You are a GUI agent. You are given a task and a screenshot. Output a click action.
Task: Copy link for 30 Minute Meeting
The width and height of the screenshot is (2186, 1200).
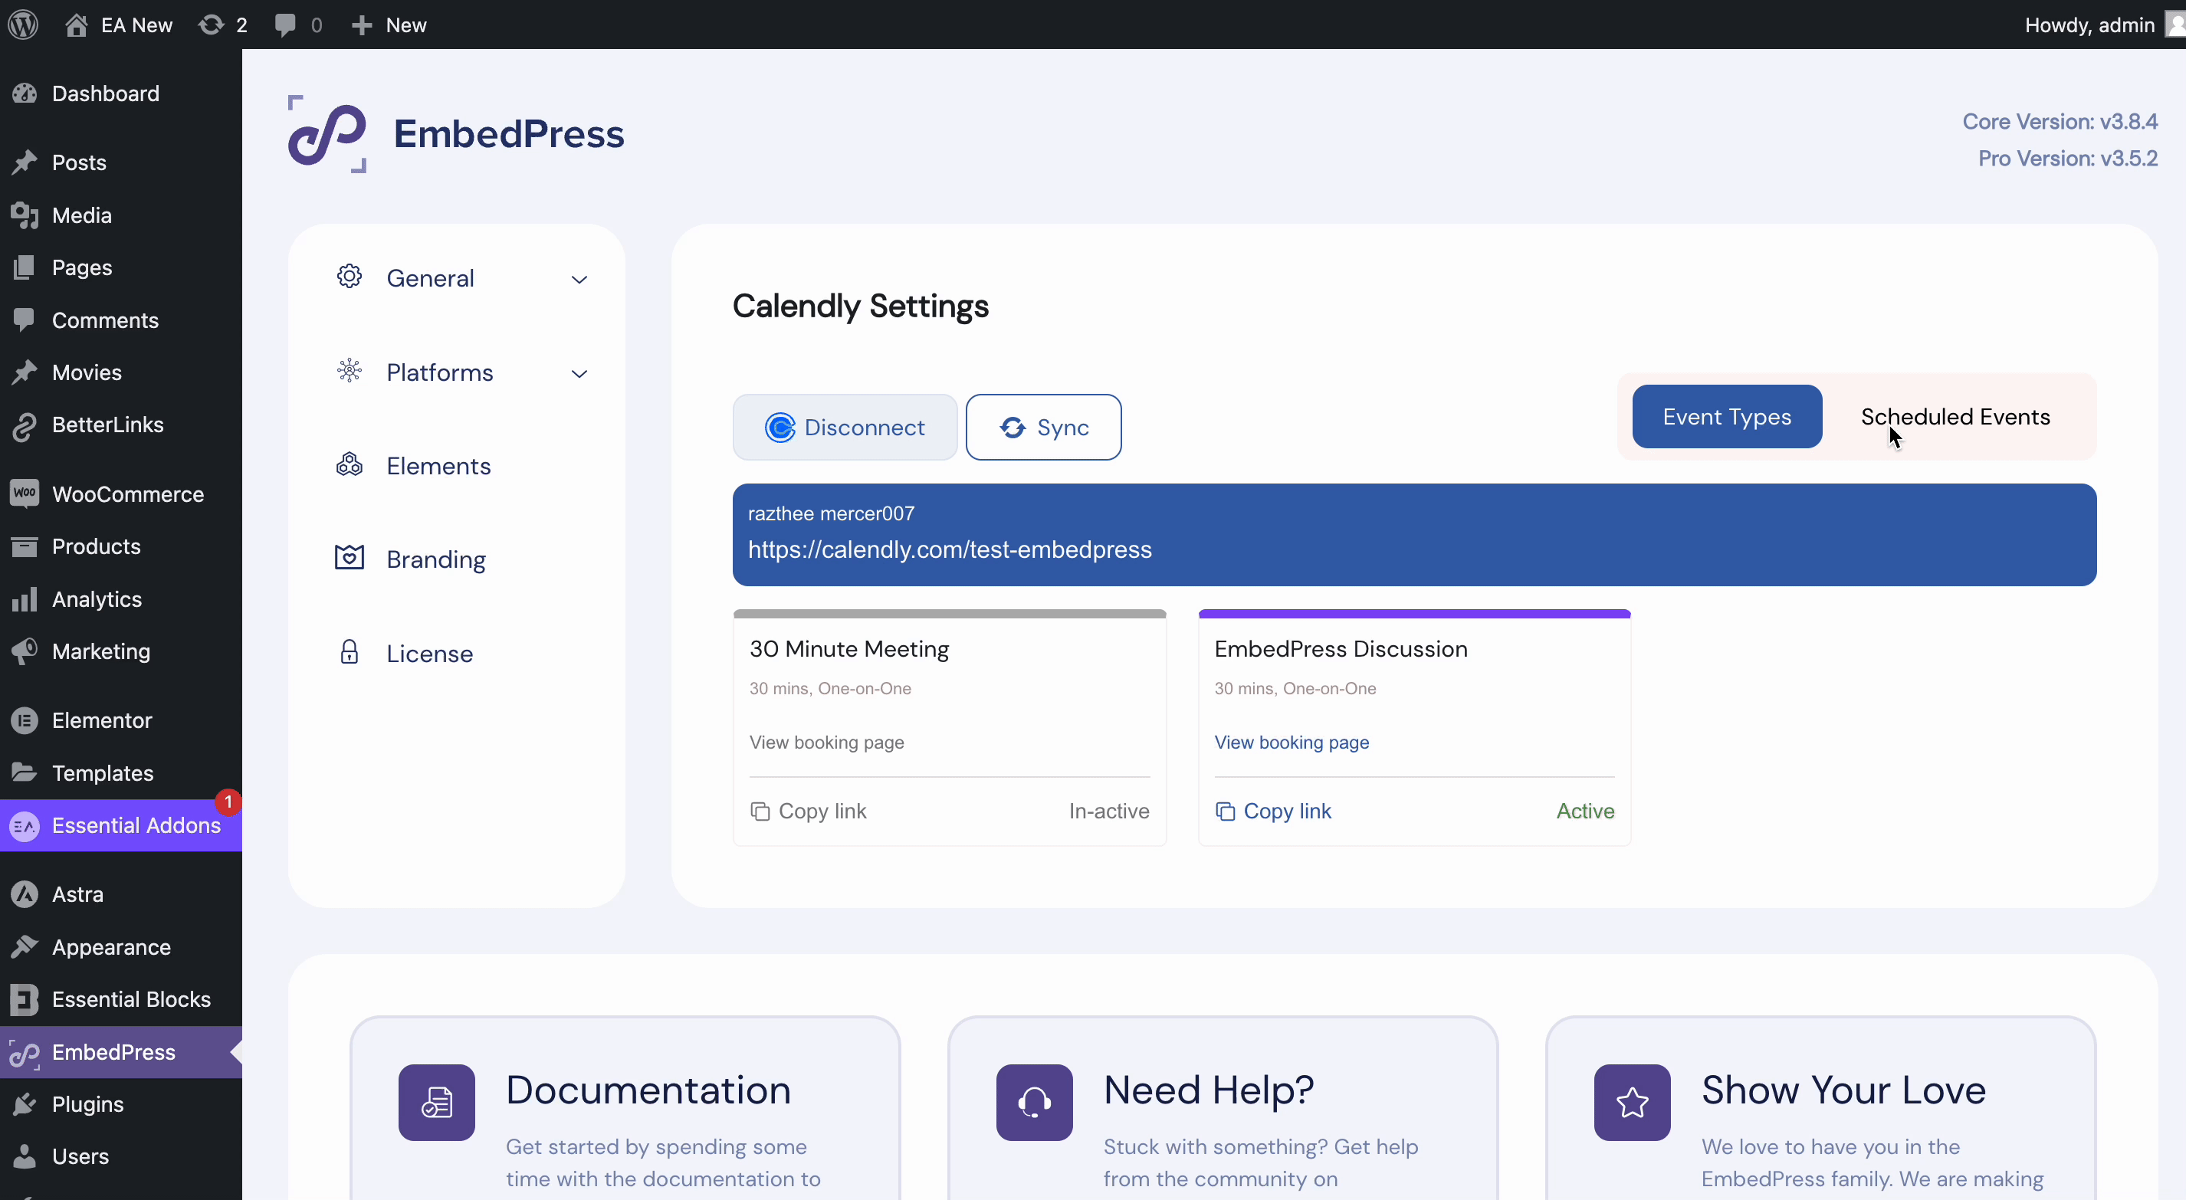(x=808, y=811)
